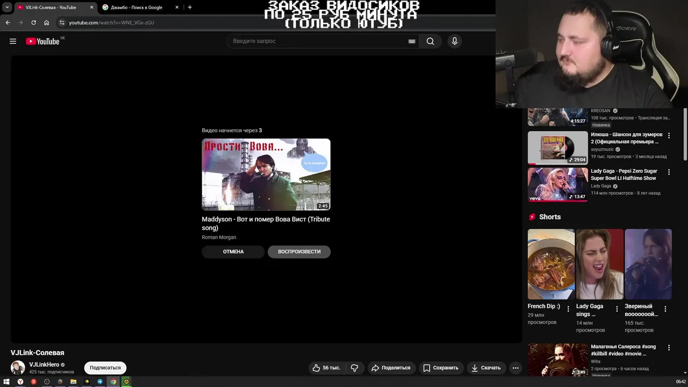Open more actions three-dot menu under video
This screenshot has width=688, height=387.
tap(515, 368)
